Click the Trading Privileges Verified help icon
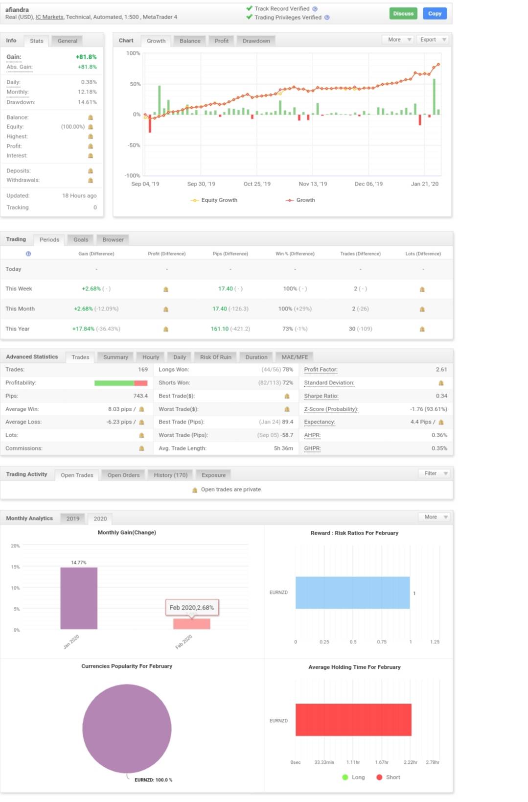 (x=327, y=17)
